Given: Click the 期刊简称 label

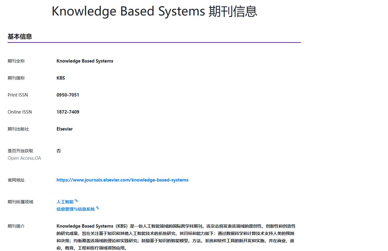Looking at the screenshot, I should coord(16,78).
